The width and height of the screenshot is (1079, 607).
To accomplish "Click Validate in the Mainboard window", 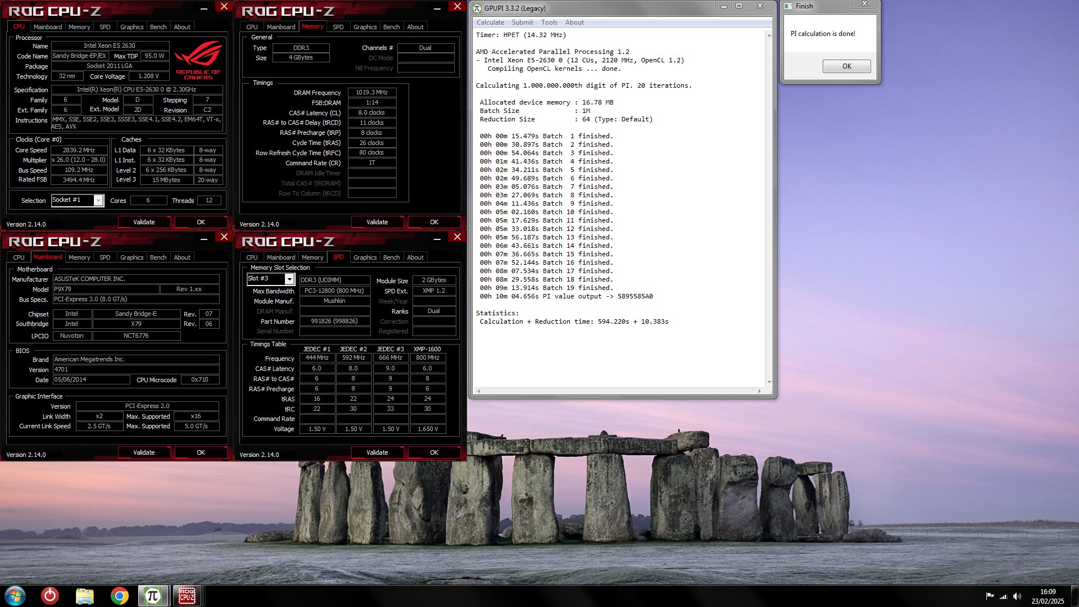I will (x=144, y=452).
